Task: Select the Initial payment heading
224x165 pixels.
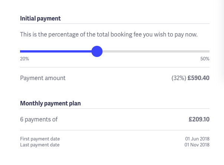Action: coord(40,18)
